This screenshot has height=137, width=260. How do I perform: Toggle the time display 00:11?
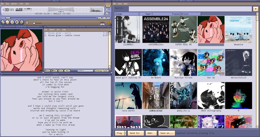(x=9, y=10)
